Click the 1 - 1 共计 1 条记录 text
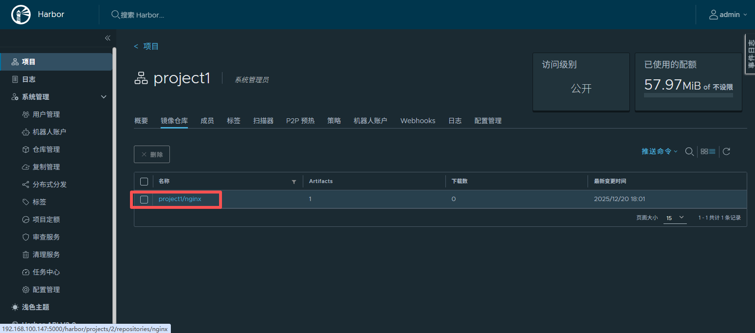Screen dimensions: 755x333 click(719, 218)
